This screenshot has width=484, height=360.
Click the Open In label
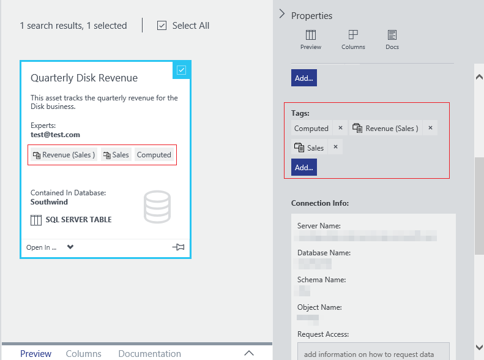tap(42, 247)
